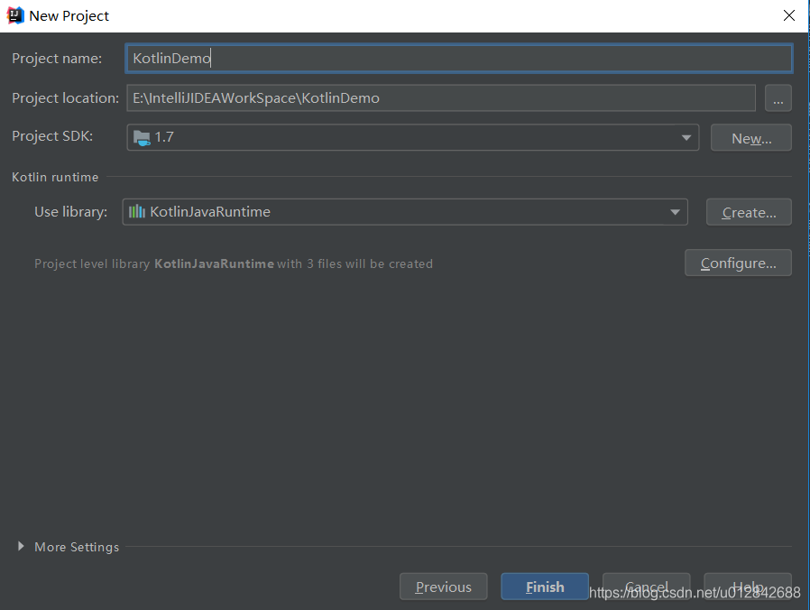Click the 'Use library:' label
Screen dimensions: 810x610
tap(70, 211)
